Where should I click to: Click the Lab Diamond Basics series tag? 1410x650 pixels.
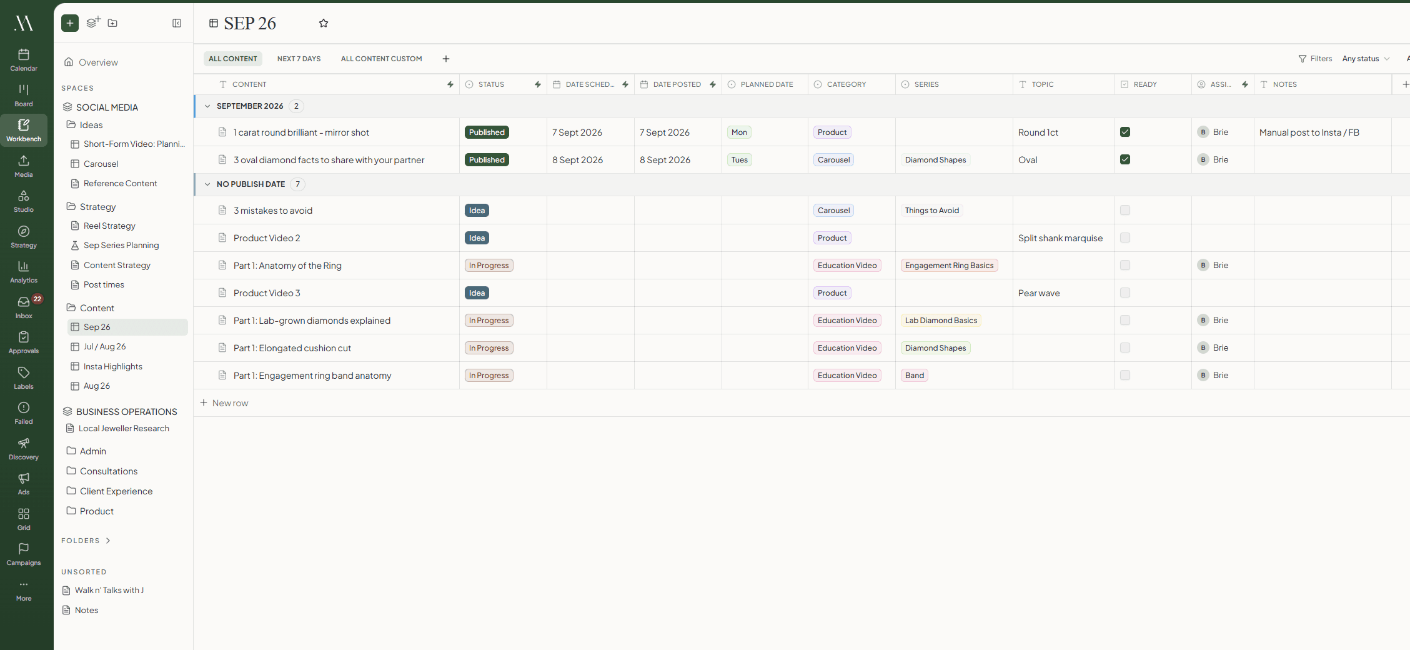(941, 321)
